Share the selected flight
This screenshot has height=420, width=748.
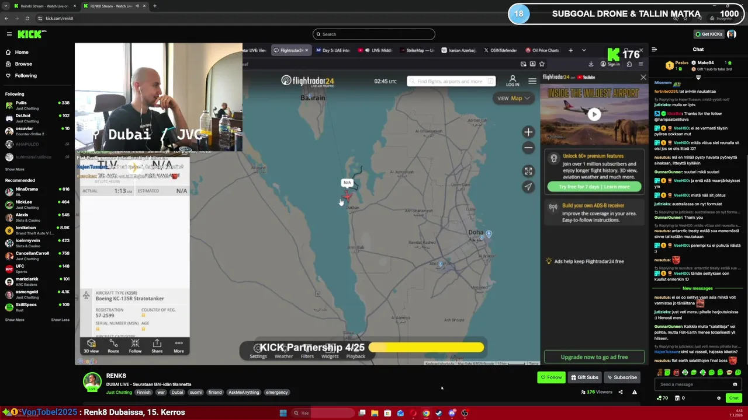pyautogui.click(x=157, y=346)
